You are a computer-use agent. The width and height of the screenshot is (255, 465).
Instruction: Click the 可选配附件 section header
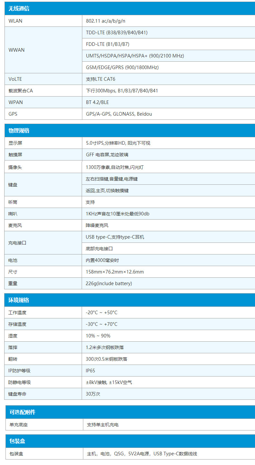[x=130, y=412]
